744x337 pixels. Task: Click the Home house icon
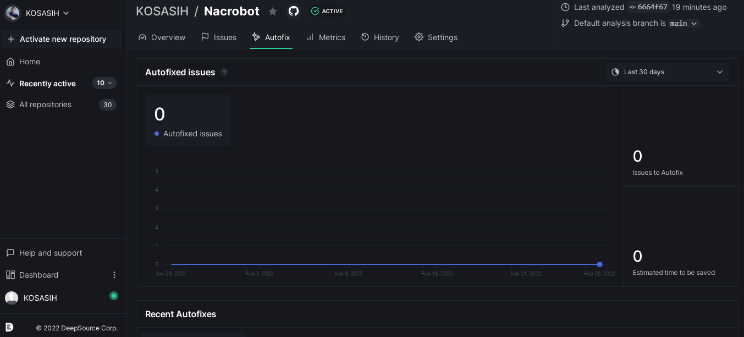[x=10, y=62]
